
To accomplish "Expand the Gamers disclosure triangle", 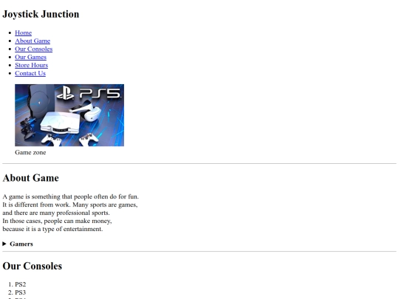I will [x=4, y=244].
